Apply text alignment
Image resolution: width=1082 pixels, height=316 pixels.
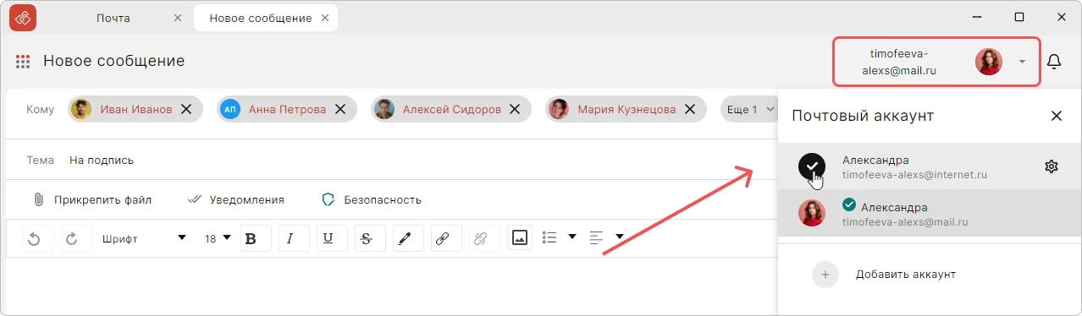click(x=597, y=237)
